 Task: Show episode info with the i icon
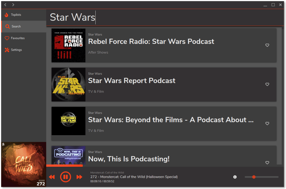tap(235, 177)
